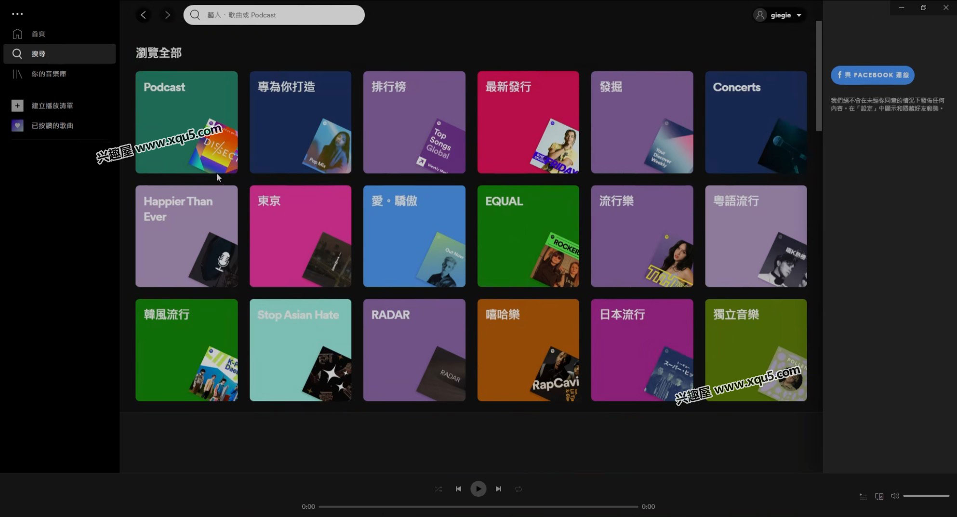Open the Happier Than Ever tile

click(186, 236)
